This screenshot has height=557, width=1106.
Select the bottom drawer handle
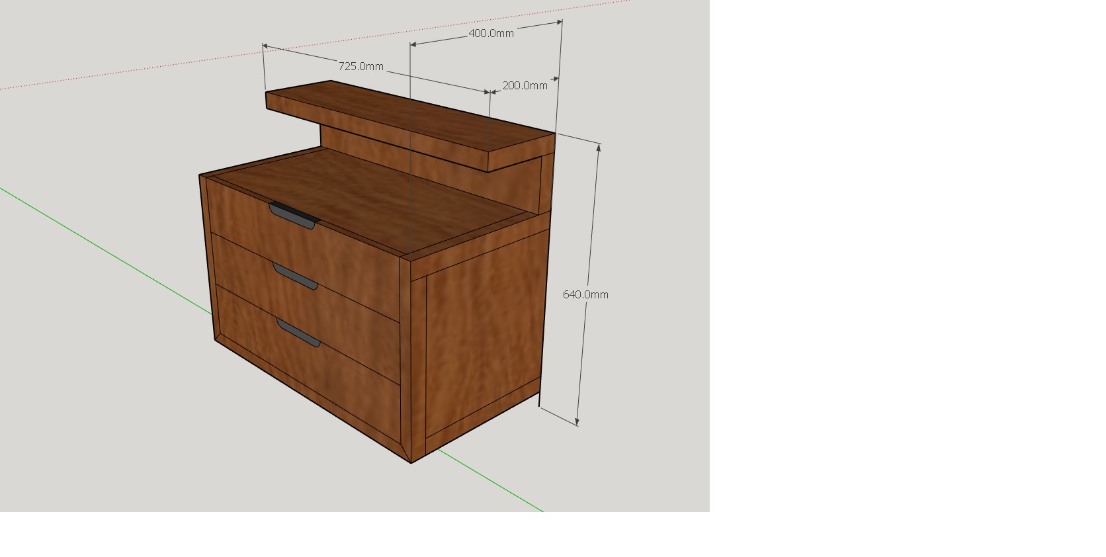(x=298, y=333)
